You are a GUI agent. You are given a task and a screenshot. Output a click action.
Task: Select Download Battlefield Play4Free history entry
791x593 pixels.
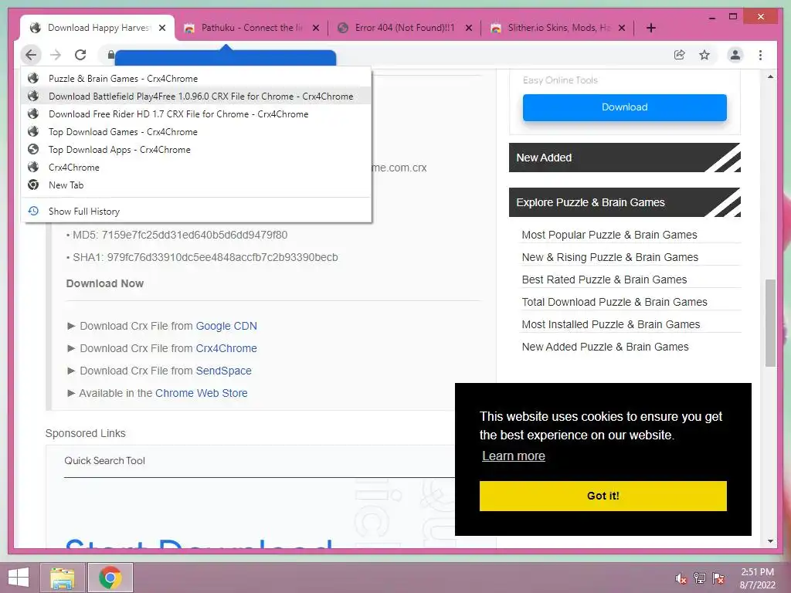(196, 97)
